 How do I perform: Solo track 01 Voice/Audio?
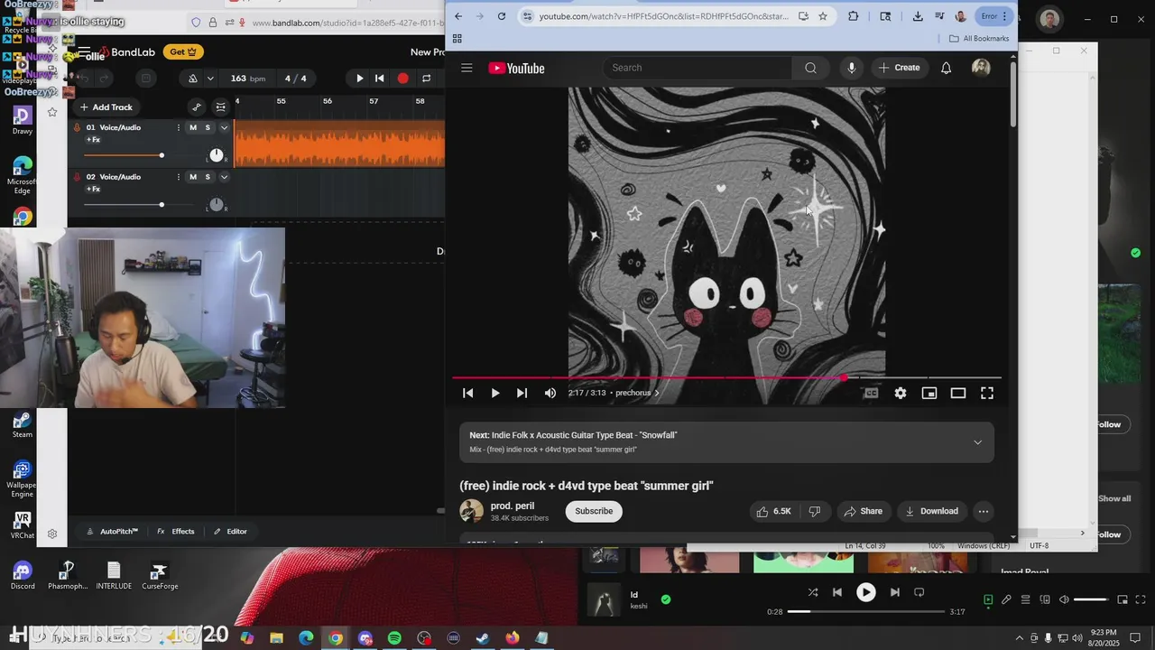pyautogui.click(x=207, y=127)
